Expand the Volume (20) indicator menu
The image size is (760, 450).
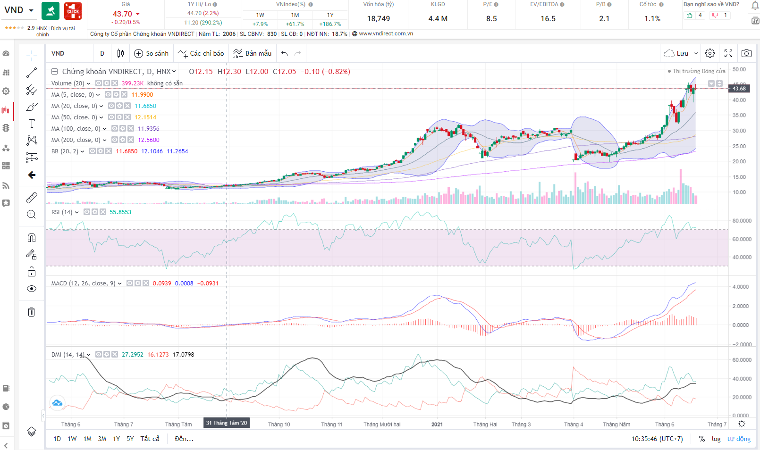[89, 83]
